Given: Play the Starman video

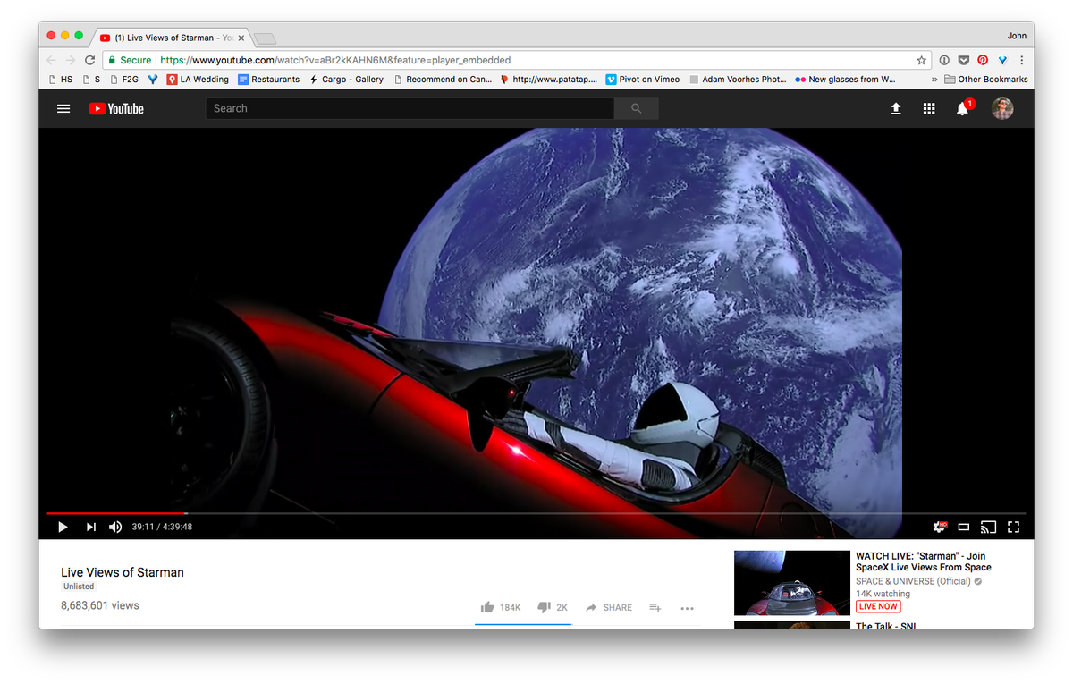Looking at the screenshot, I should coord(63,527).
